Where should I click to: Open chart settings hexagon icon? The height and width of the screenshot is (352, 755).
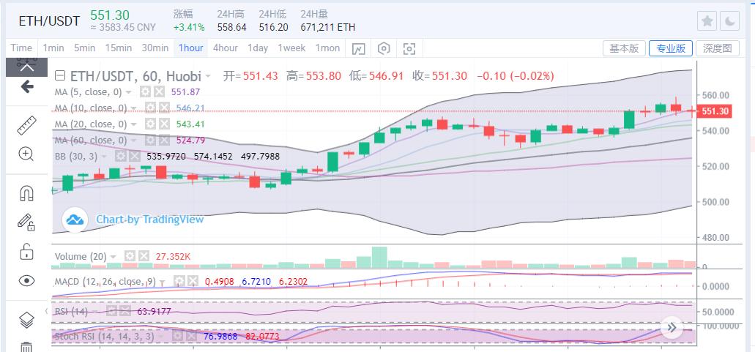384,48
